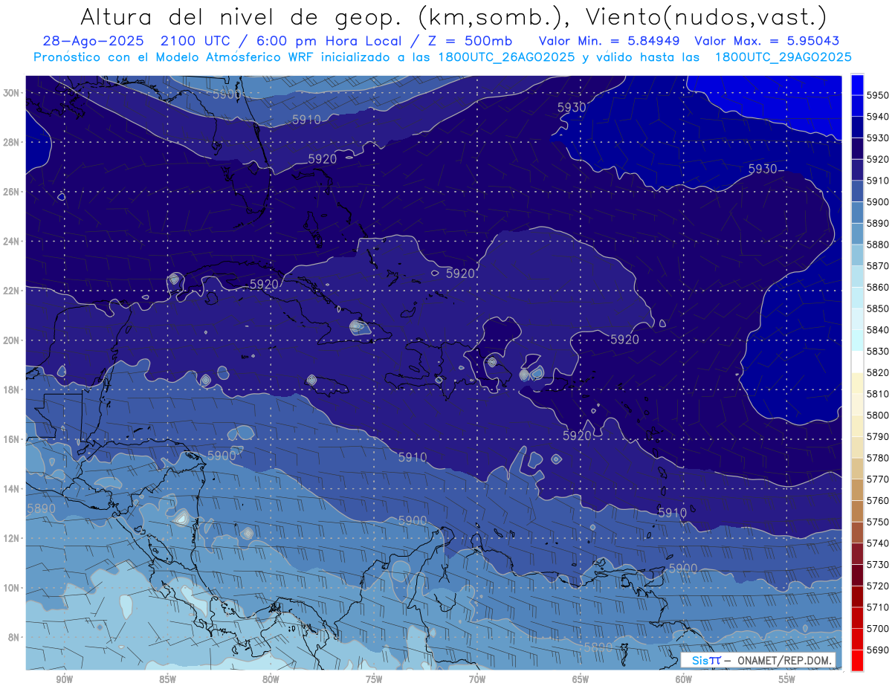892x689 pixels.
Task: Click the 16N latitude axis label
Action: (11, 439)
